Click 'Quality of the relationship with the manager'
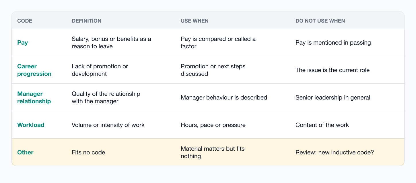 (x=106, y=98)
